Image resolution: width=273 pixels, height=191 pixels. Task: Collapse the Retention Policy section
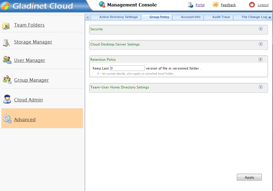pos(261,59)
